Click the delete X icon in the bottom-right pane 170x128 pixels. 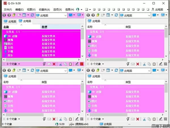pyautogui.click(x=138, y=119)
